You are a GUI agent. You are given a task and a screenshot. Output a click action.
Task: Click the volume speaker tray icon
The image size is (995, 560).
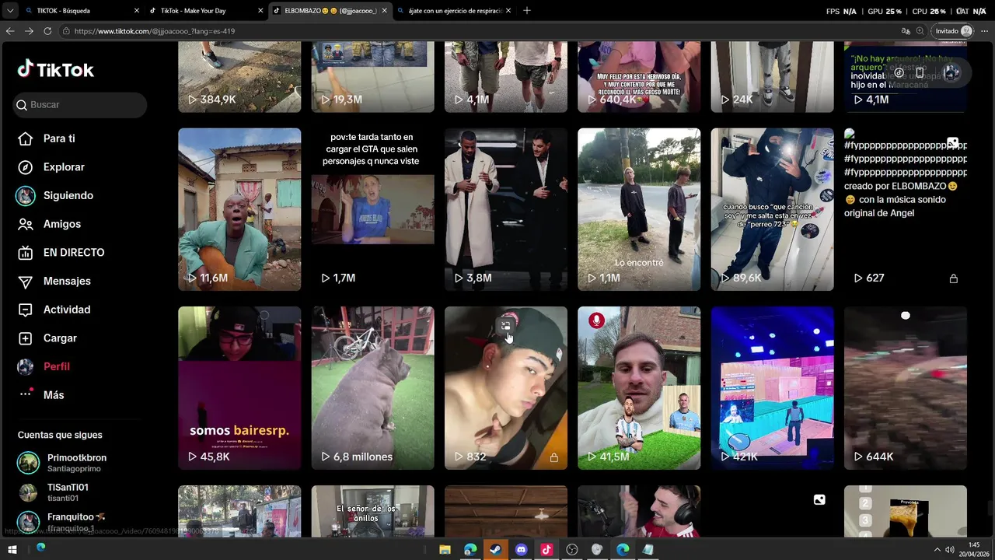tap(949, 550)
